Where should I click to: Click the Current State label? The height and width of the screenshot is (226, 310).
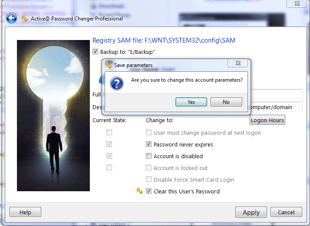click(109, 120)
